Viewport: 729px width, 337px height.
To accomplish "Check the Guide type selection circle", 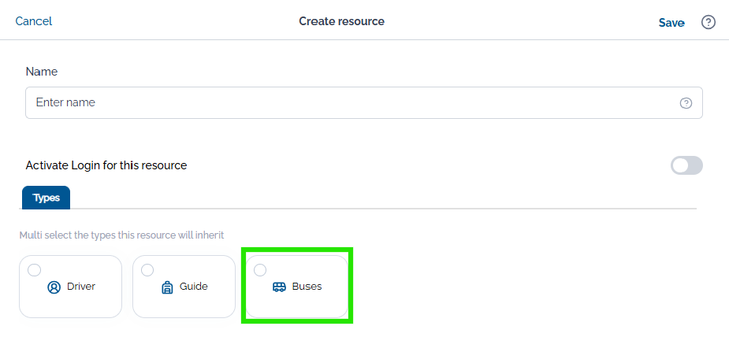I will [x=147, y=270].
